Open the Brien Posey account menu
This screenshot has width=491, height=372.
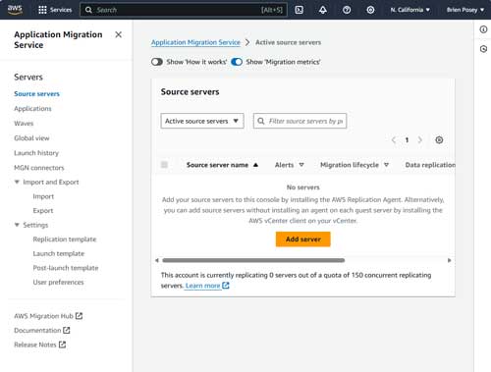465,10
